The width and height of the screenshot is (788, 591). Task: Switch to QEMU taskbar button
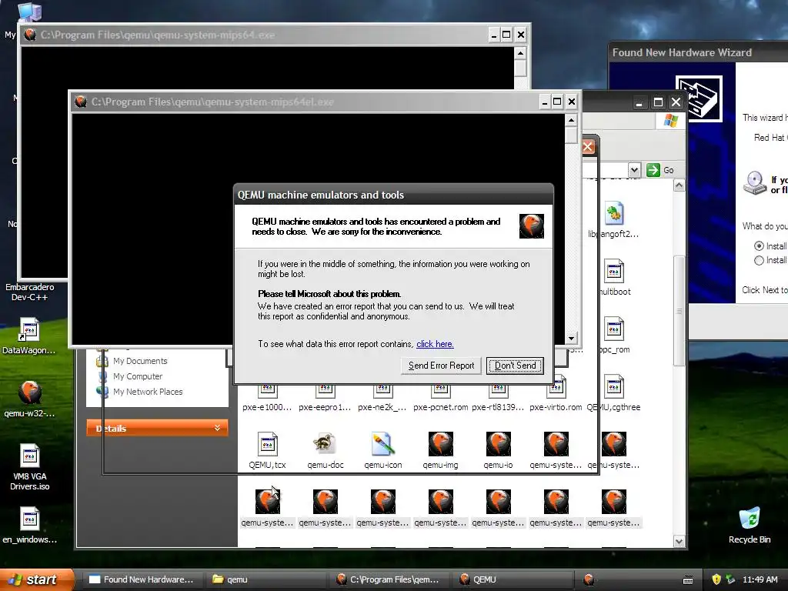(x=512, y=579)
